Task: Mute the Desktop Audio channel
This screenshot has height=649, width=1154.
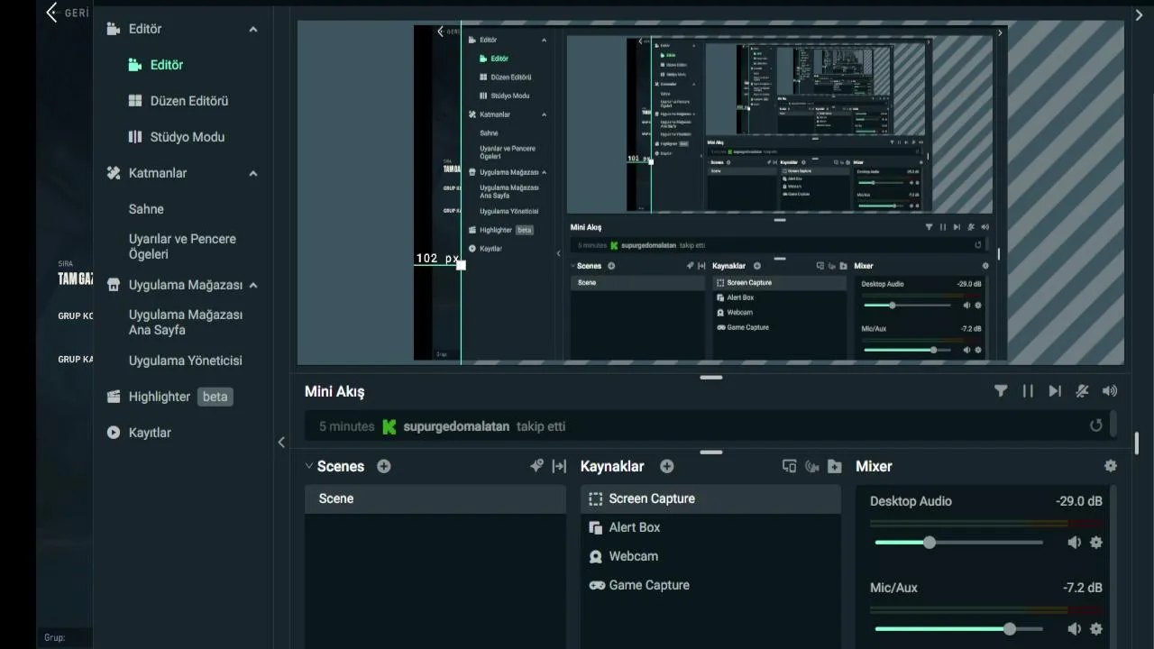Action: click(1075, 543)
